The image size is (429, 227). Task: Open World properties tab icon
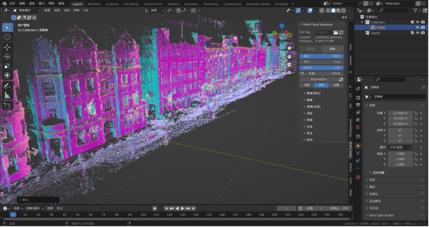click(358, 127)
